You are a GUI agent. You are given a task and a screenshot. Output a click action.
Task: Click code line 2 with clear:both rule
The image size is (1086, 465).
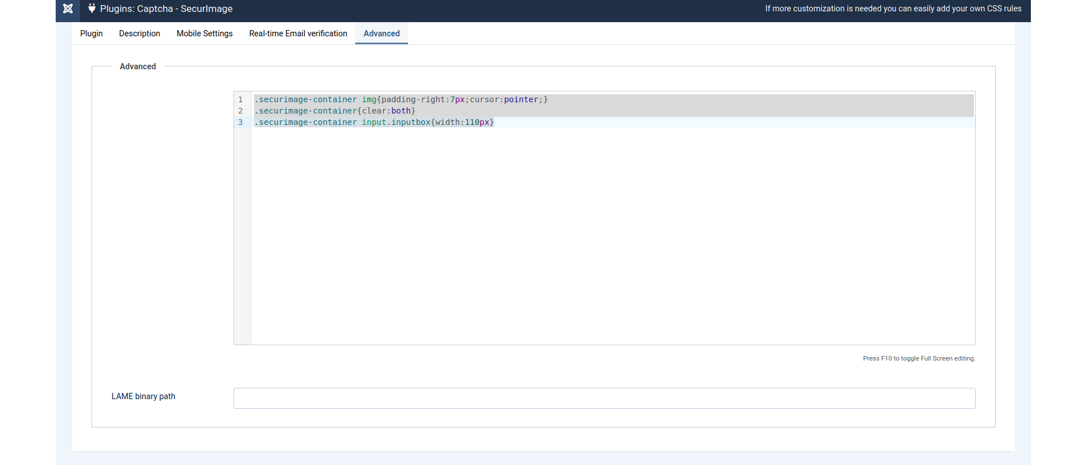(x=335, y=111)
